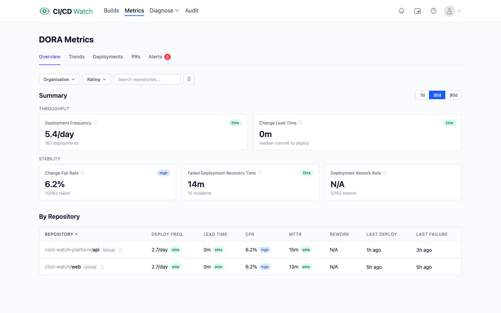Sort by the LEAD TIME column

(215, 234)
